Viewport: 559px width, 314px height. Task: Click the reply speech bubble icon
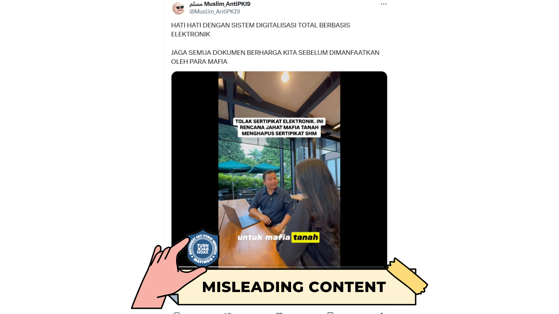[177, 313]
